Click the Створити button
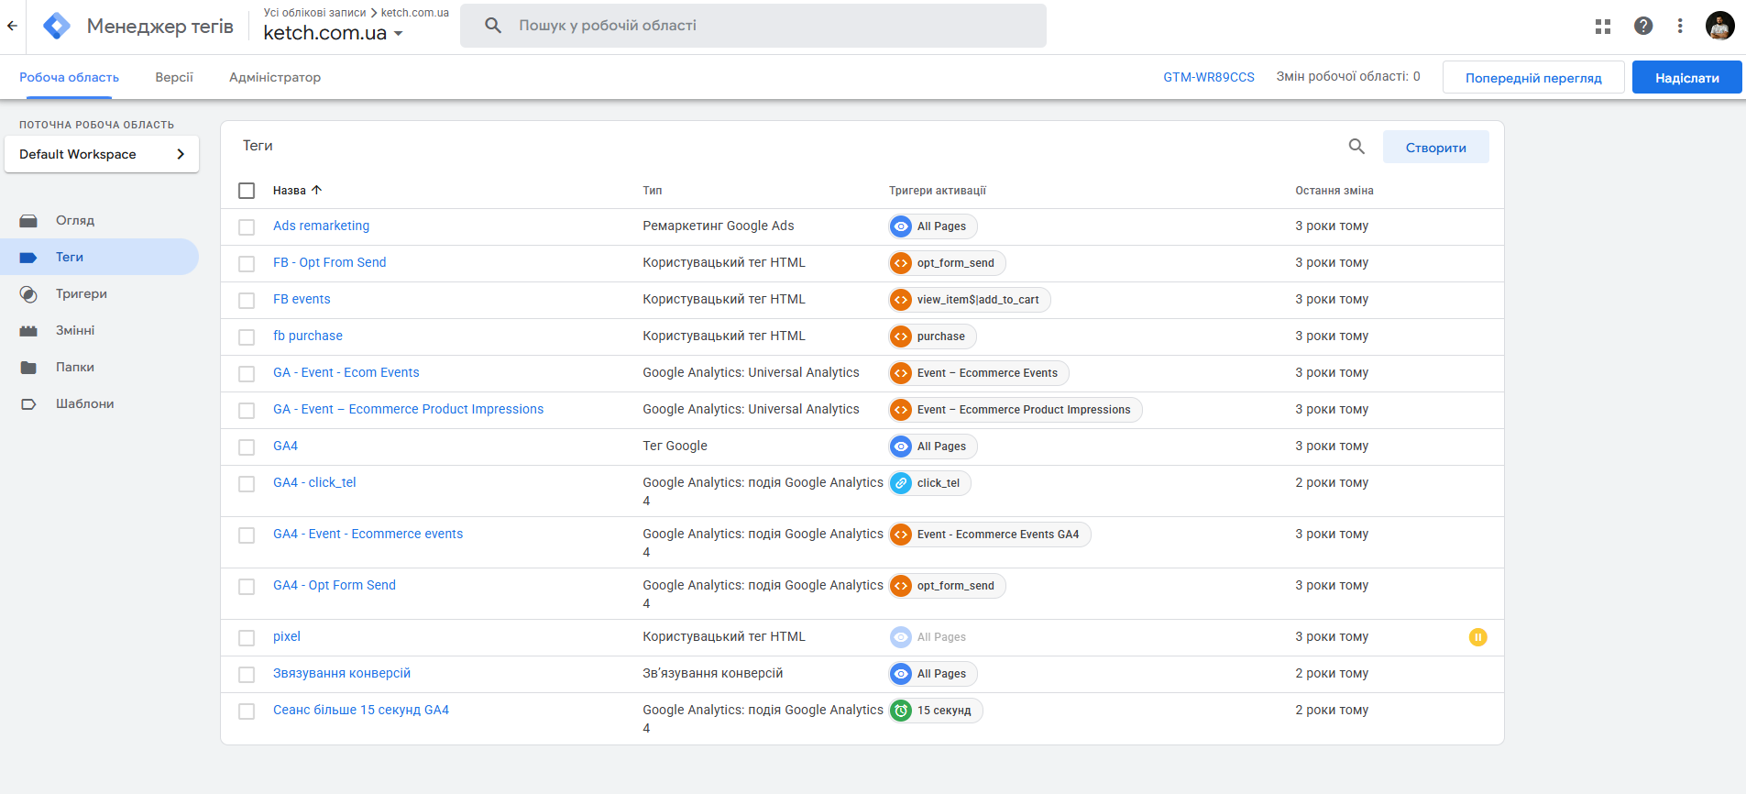 (x=1435, y=148)
